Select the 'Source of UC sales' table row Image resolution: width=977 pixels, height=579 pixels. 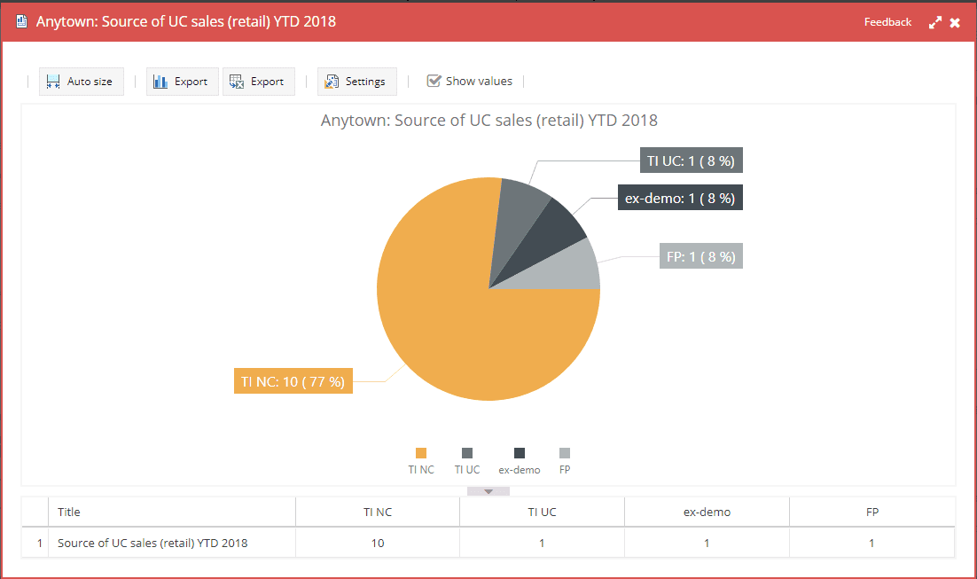152,543
